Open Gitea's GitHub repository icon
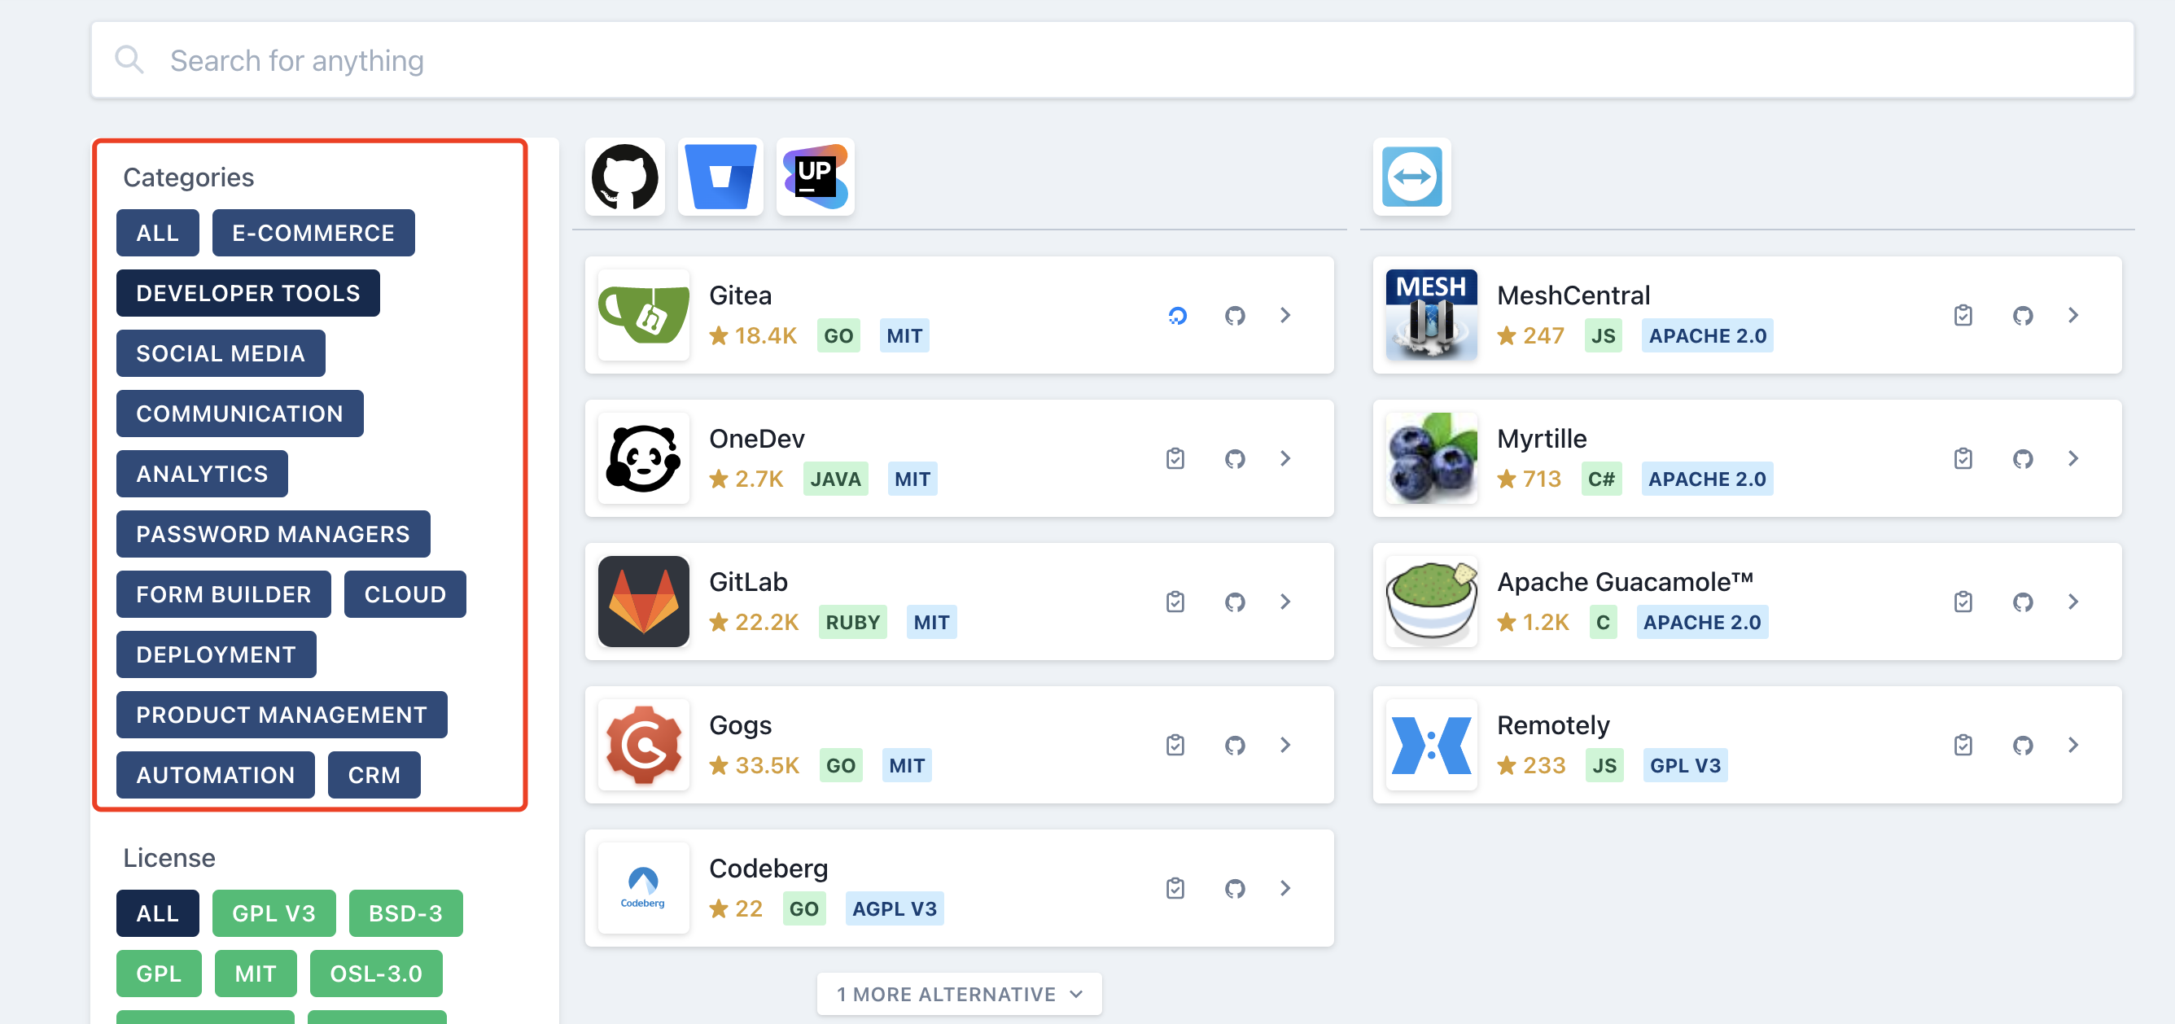 click(1236, 316)
